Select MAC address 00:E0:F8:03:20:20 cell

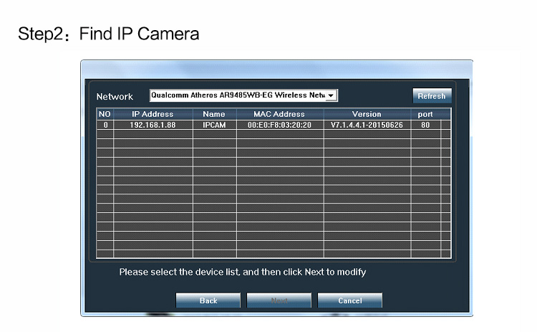tap(279, 124)
